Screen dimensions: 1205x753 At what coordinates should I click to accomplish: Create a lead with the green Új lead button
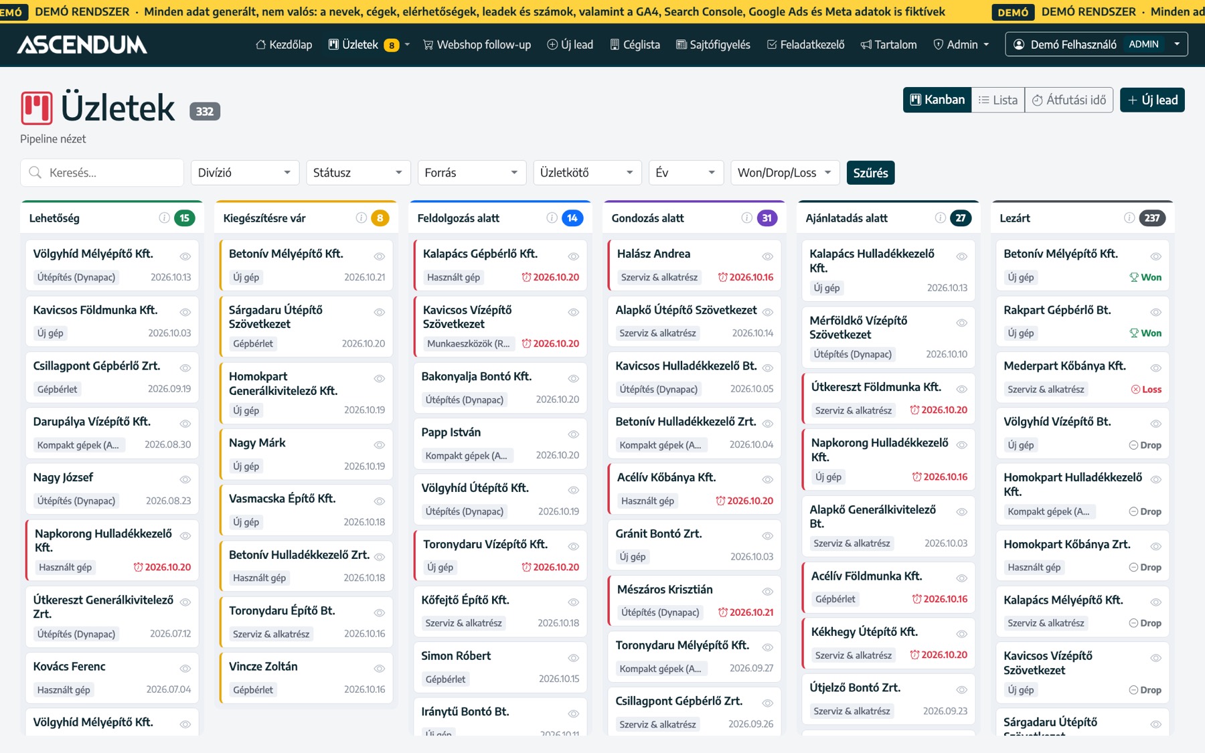pyautogui.click(x=1152, y=100)
